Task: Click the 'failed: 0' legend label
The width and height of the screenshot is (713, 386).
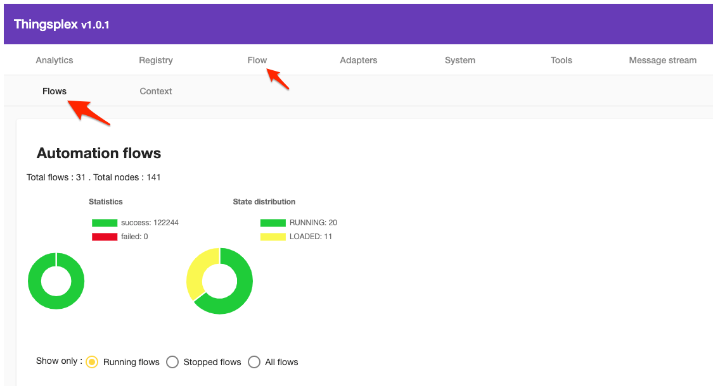Action: click(x=134, y=237)
